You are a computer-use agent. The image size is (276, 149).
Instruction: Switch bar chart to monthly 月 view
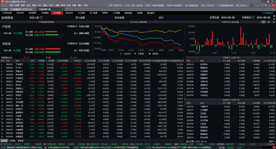click(273, 22)
